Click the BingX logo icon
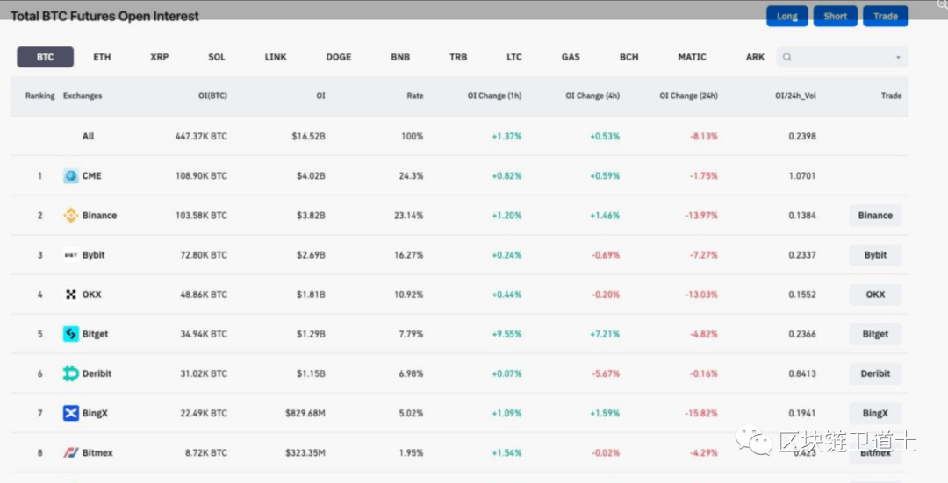The width and height of the screenshot is (948, 483). [x=71, y=413]
